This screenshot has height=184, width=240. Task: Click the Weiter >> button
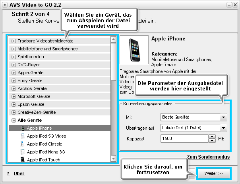214,173
